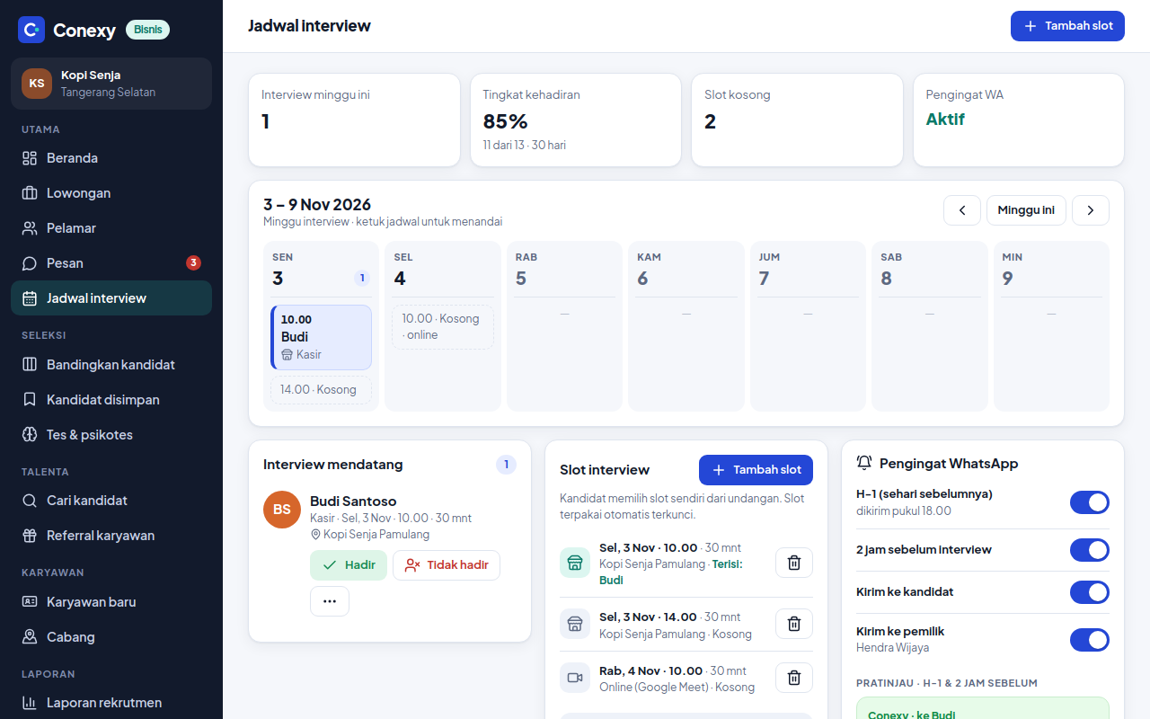Click the video icon for Online Google Meet slot
1150x719 pixels.
575,678
